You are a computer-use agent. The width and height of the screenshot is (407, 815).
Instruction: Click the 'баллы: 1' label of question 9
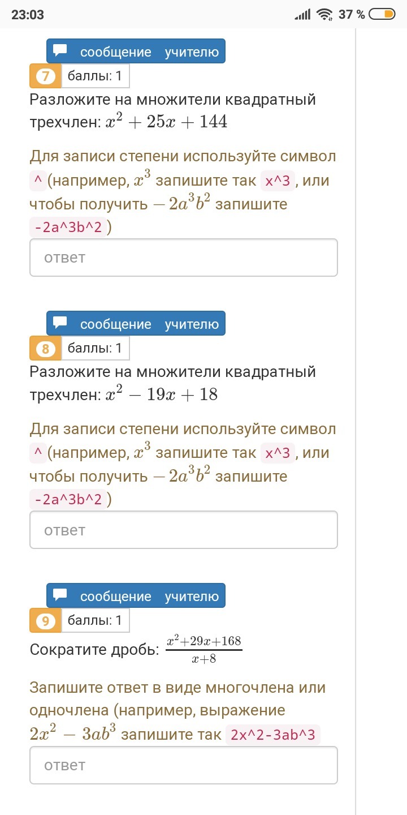[95, 621]
